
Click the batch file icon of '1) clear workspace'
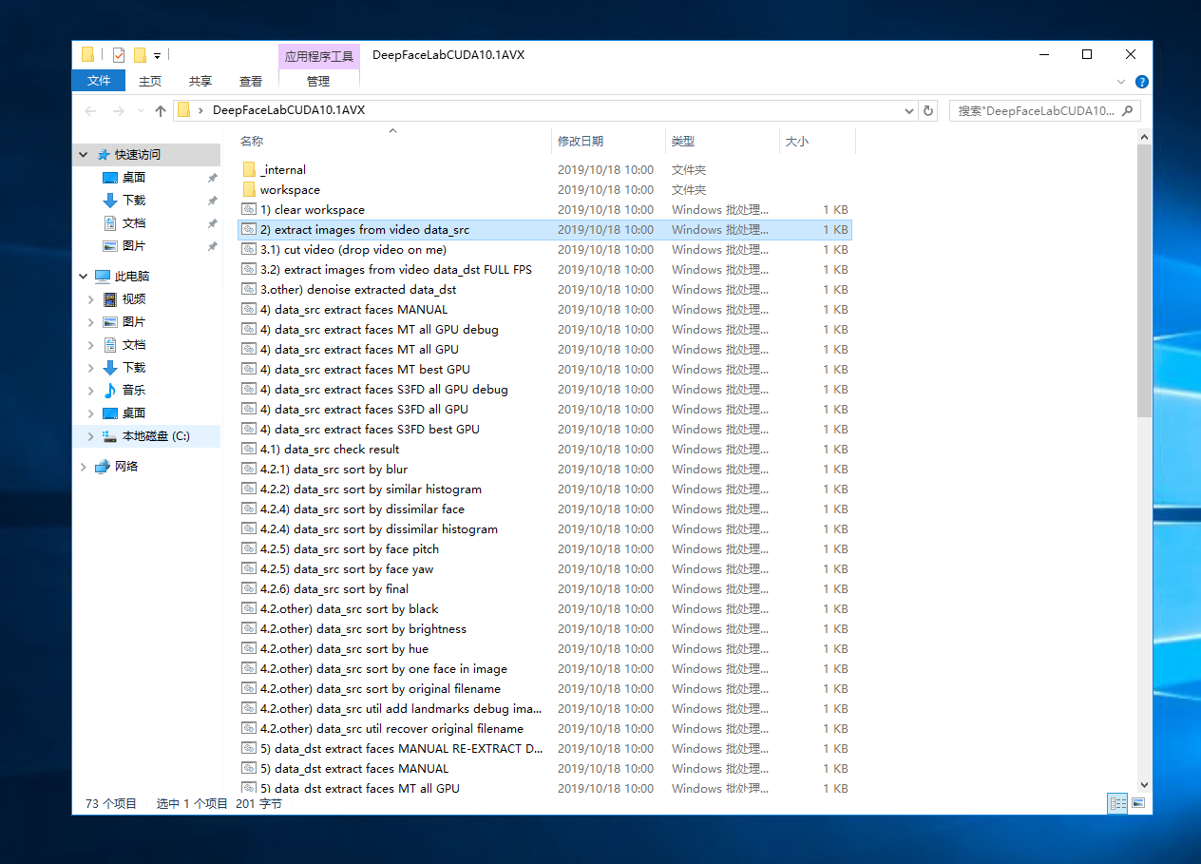249,209
